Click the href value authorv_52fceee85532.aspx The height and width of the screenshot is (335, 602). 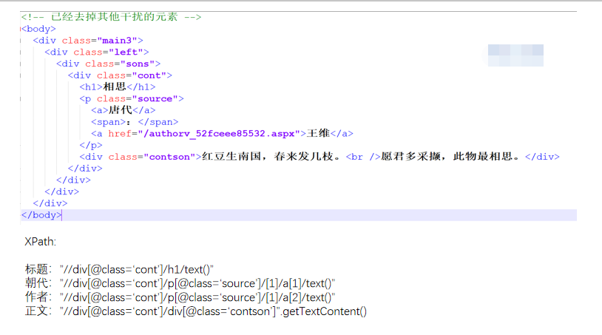(219, 134)
